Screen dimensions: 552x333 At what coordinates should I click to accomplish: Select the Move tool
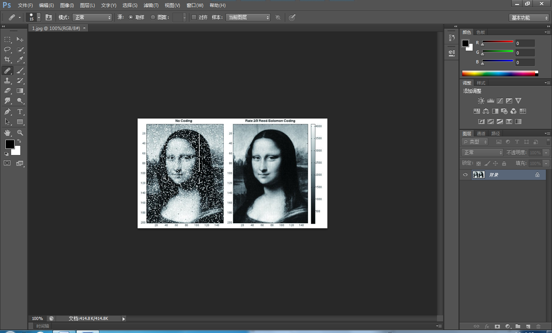[x=20, y=40]
